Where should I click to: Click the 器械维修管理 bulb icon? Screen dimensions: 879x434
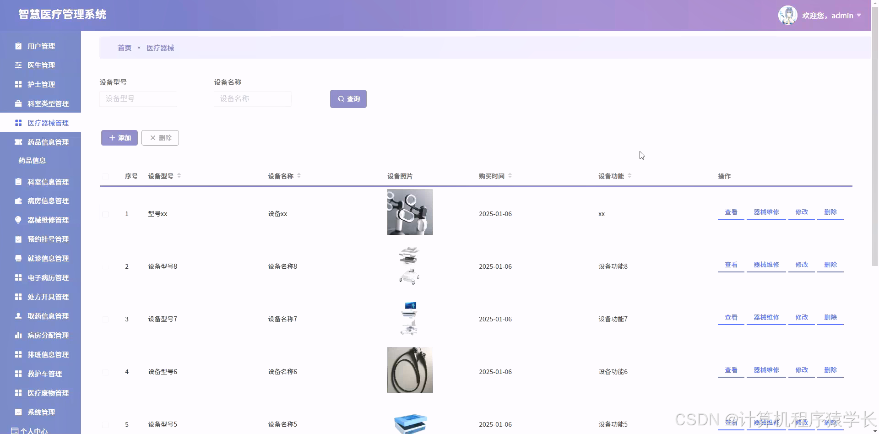(x=18, y=220)
